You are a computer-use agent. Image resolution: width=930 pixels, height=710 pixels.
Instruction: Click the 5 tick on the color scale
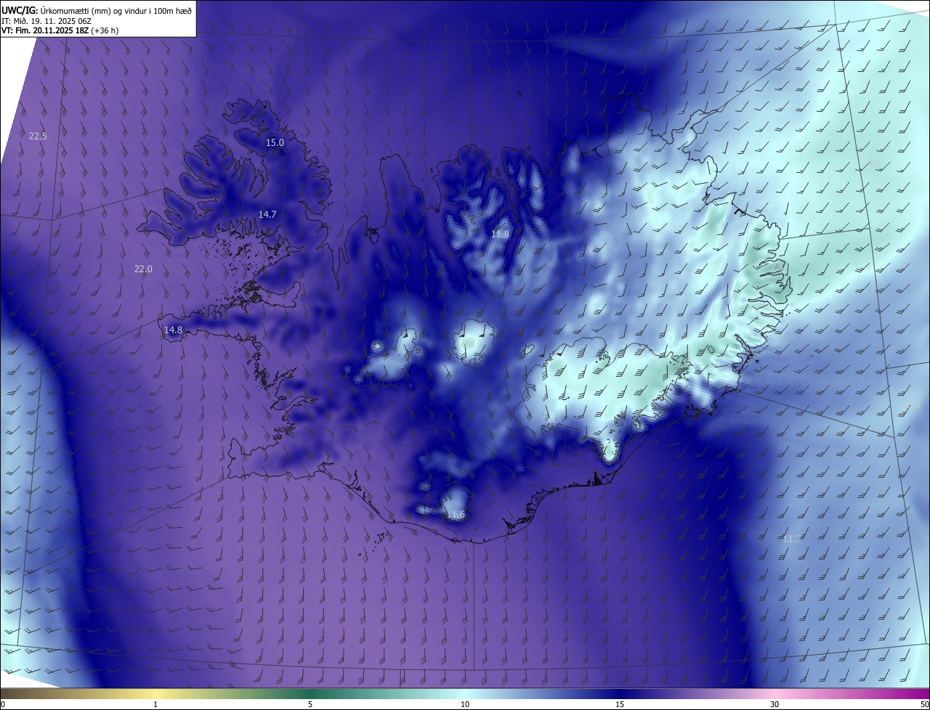310,704
